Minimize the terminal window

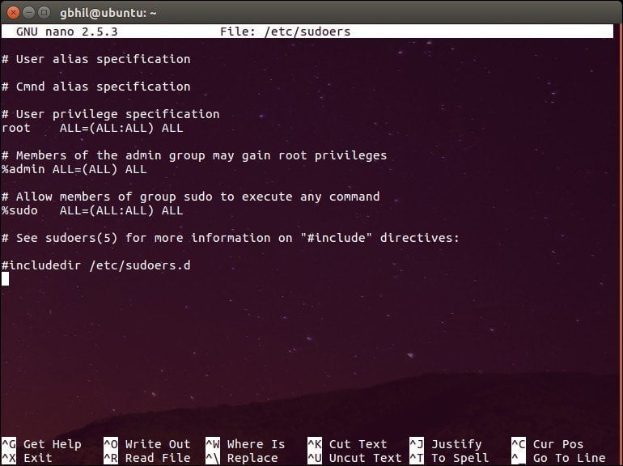coord(28,13)
